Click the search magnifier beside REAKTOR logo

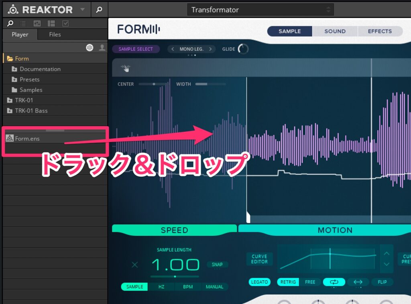click(x=99, y=10)
